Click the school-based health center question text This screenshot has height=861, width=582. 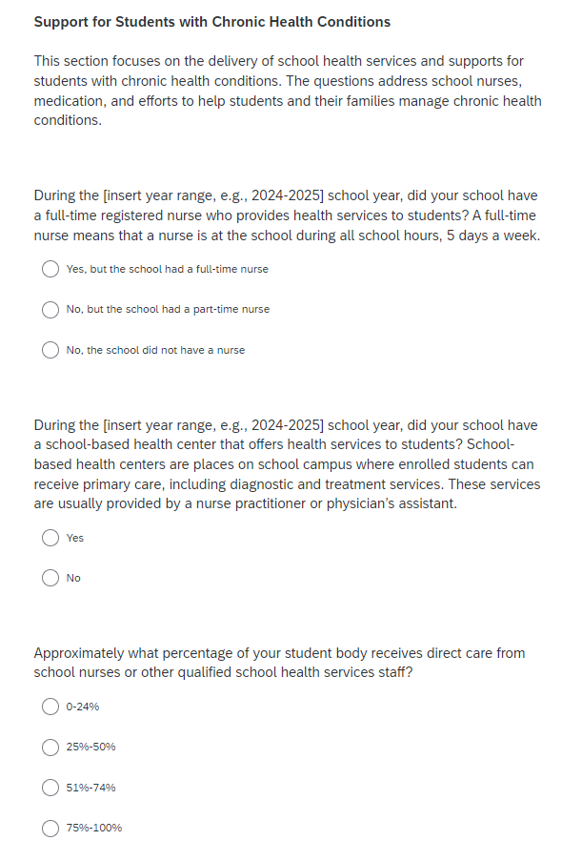click(287, 464)
